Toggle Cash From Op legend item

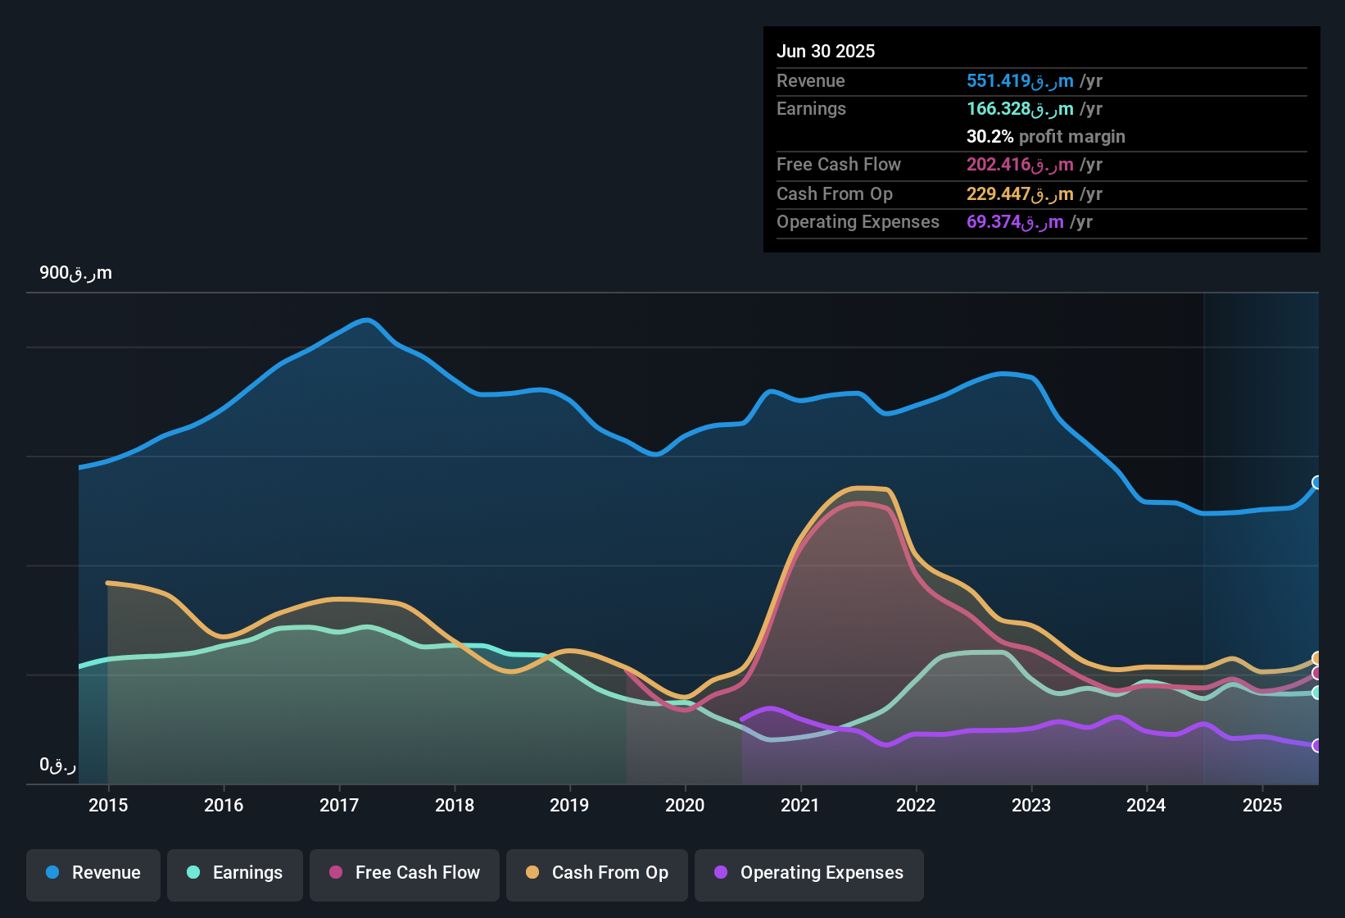[x=597, y=874]
